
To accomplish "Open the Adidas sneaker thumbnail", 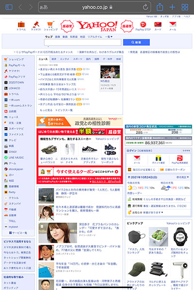I will [89, 150].
